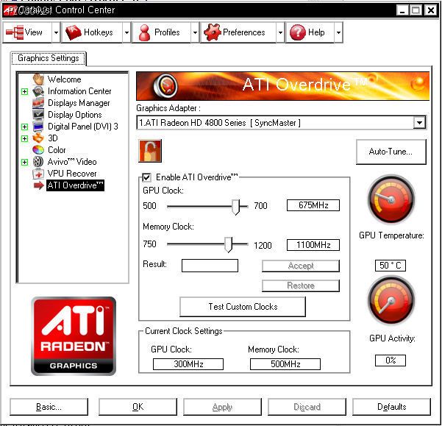Click the Discard button
The height and width of the screenshot is (426, 442).
[307, 407]
